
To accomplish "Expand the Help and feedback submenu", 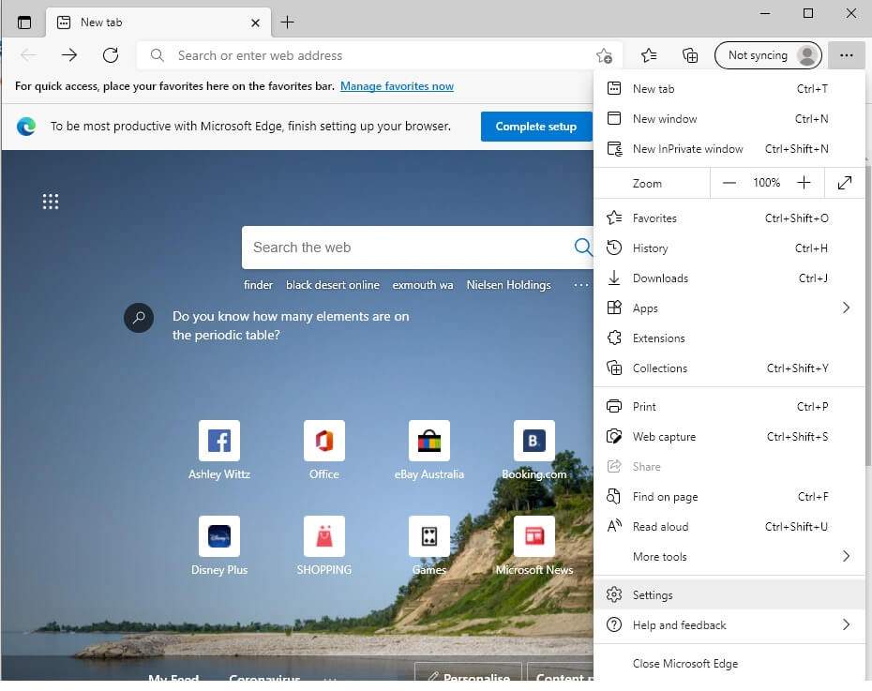I will click(845, 624).
